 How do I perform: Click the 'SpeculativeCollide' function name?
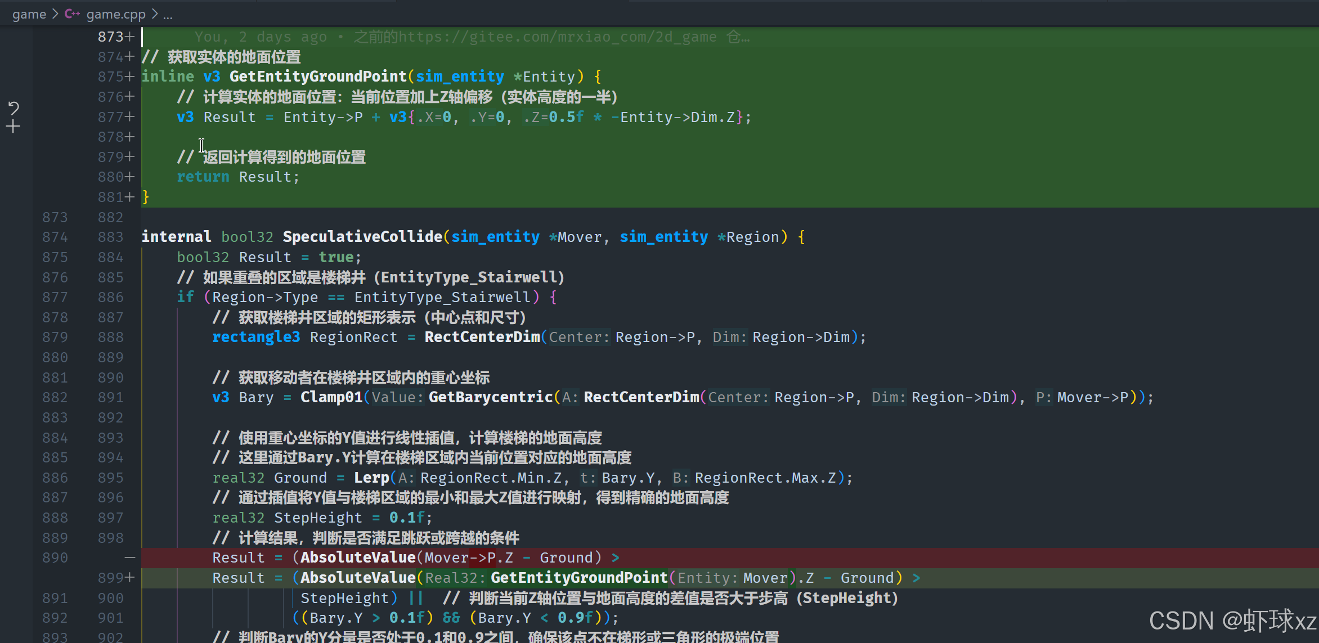pyautogui.click(x=362, y=237)
